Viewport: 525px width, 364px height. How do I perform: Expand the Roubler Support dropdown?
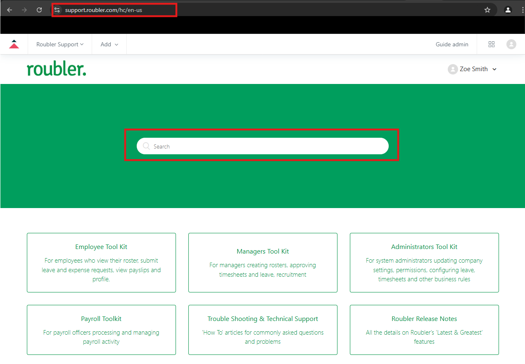tap(60, 44)
